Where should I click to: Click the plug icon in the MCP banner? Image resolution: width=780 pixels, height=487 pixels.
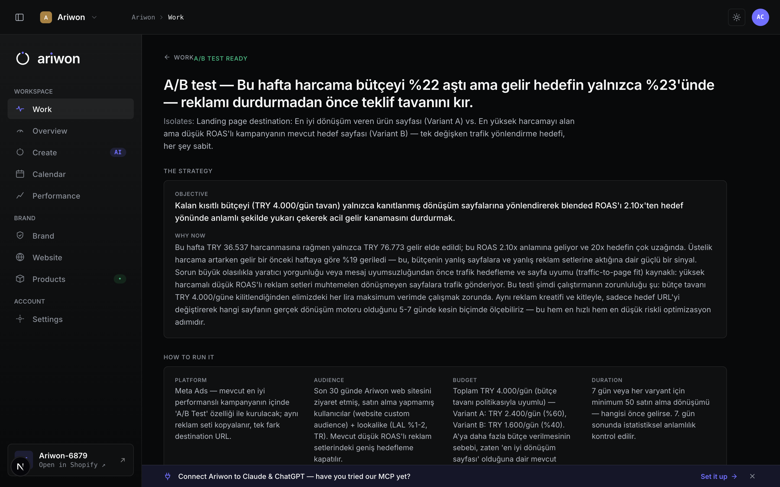click(168, 476)
